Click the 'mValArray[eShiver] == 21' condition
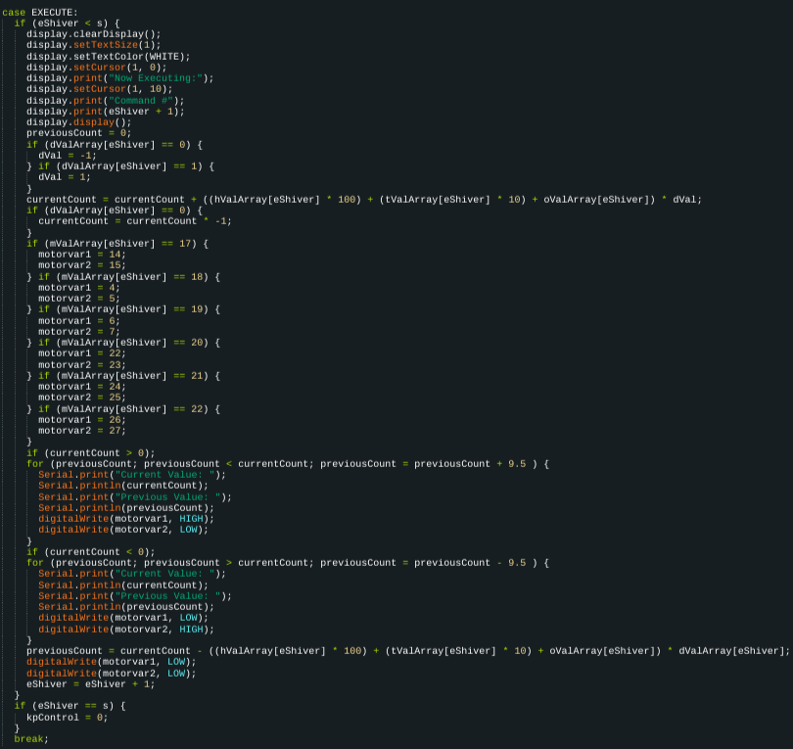793x749 pixels. pos(129,376)
